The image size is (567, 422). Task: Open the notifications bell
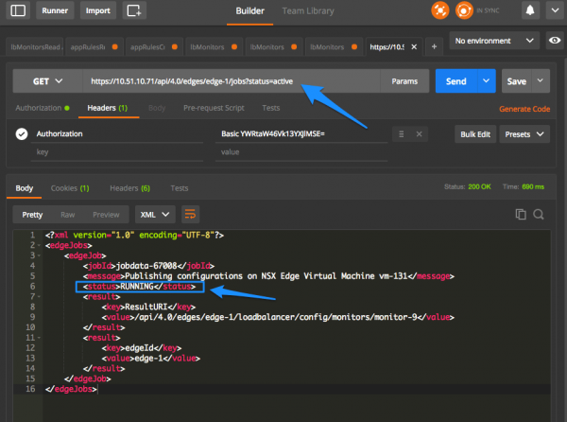(x=530, y=10)
